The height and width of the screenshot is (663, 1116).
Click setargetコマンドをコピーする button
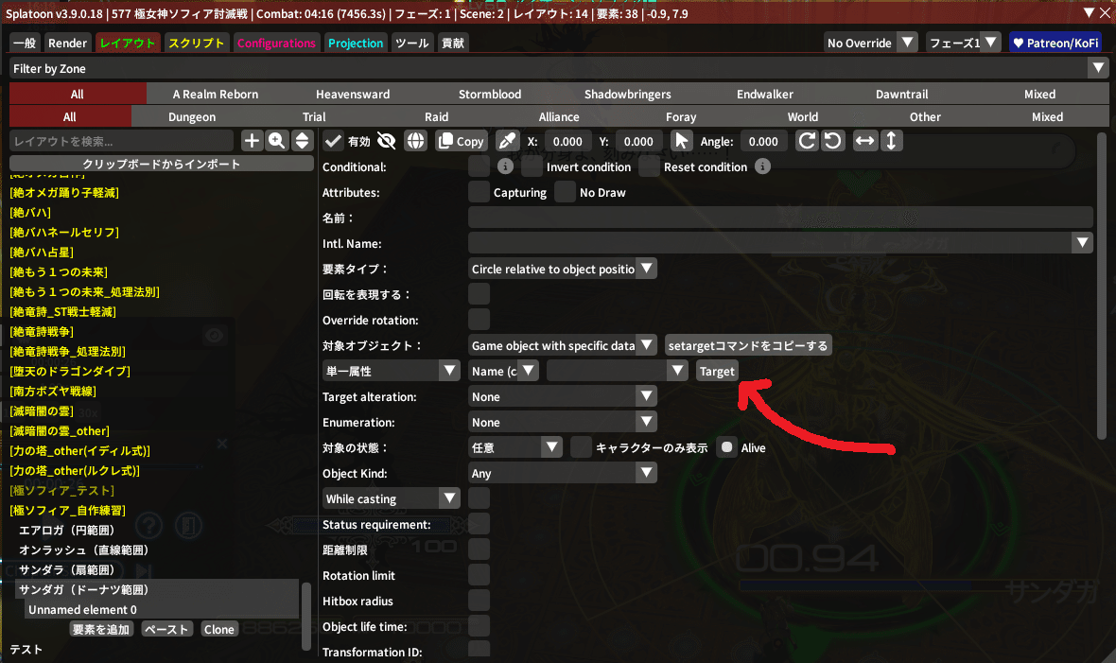748,345
